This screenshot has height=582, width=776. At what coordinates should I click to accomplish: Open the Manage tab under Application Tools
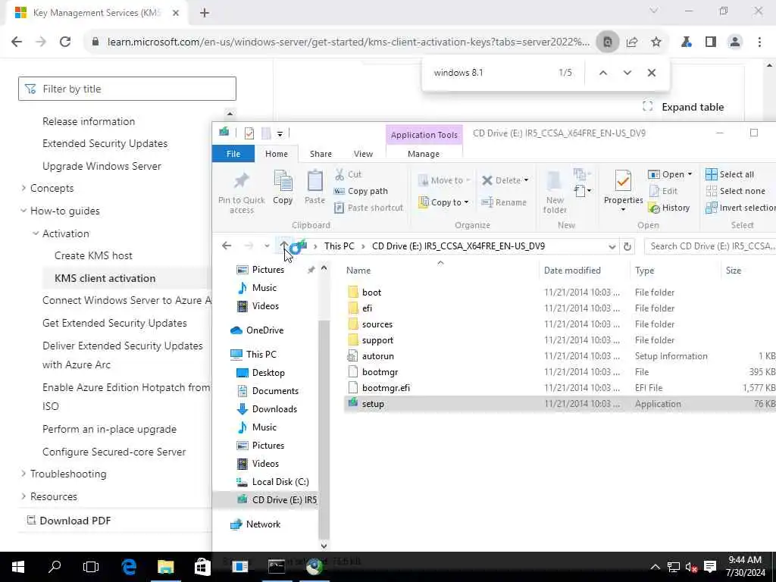(423, 154)
